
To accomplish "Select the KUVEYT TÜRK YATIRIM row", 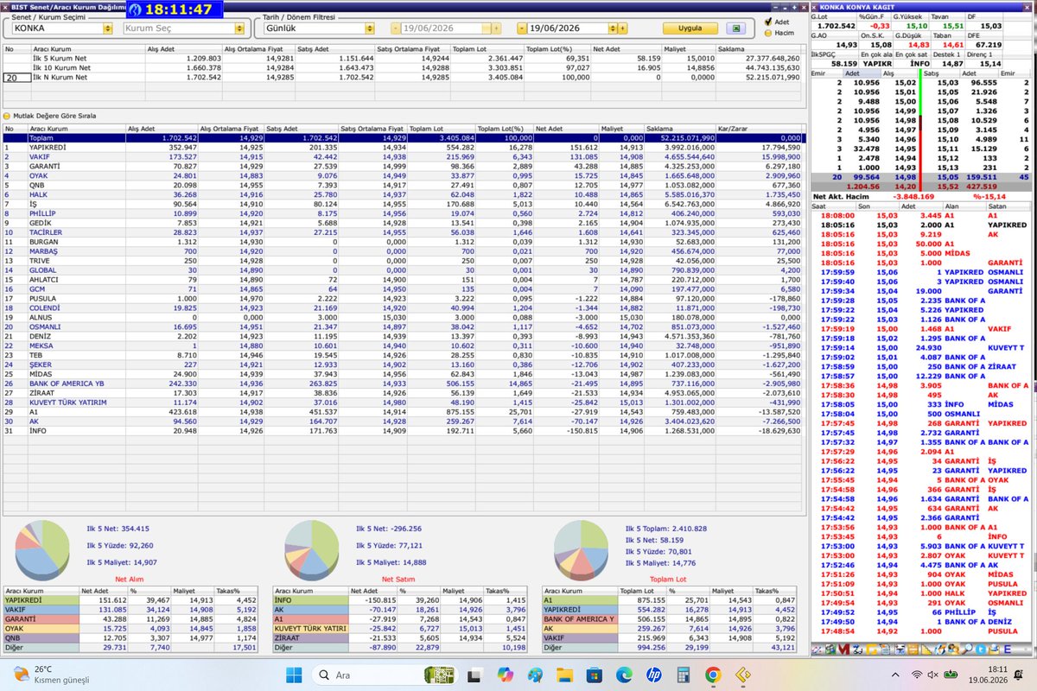I will pyautogui.click(x=404, y=403).
